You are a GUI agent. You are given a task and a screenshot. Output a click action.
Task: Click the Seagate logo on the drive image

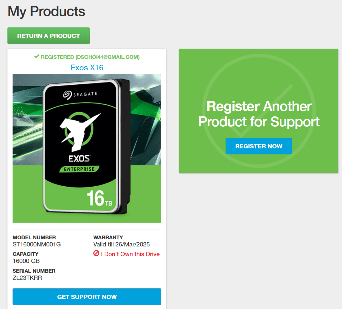(x=80, y=95)
